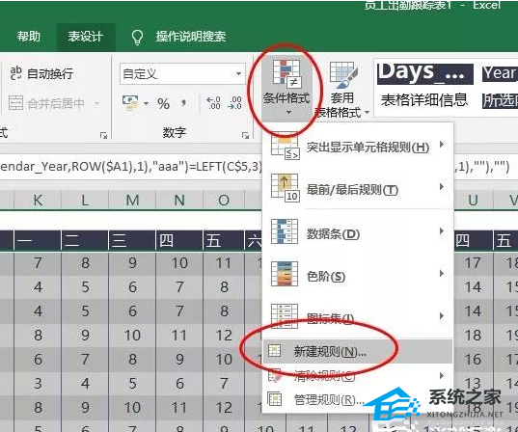Switch to Table Design (表设计) tab

tap(86, 36)
